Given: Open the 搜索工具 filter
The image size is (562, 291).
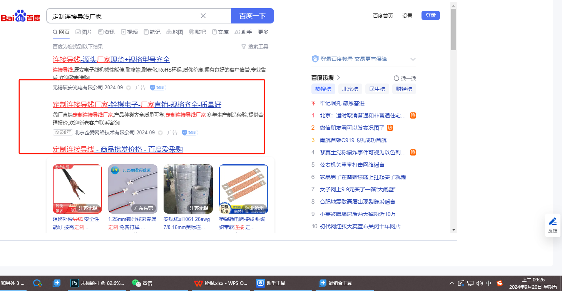Looking at the screenshot, I should point(254,47).
